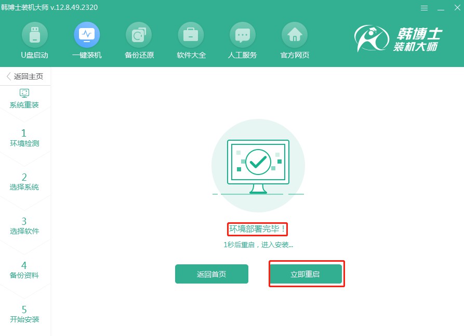Visit the 官方网页 official website icon

[x=295, y=35]
